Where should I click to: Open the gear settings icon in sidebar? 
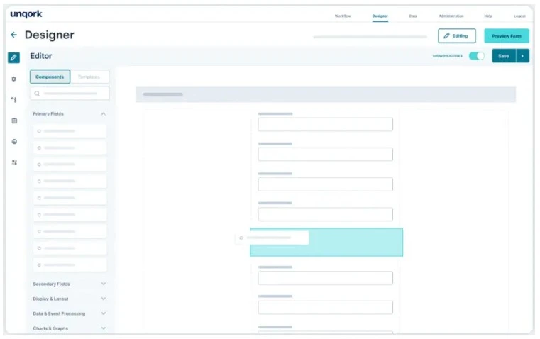pos(13,79)
